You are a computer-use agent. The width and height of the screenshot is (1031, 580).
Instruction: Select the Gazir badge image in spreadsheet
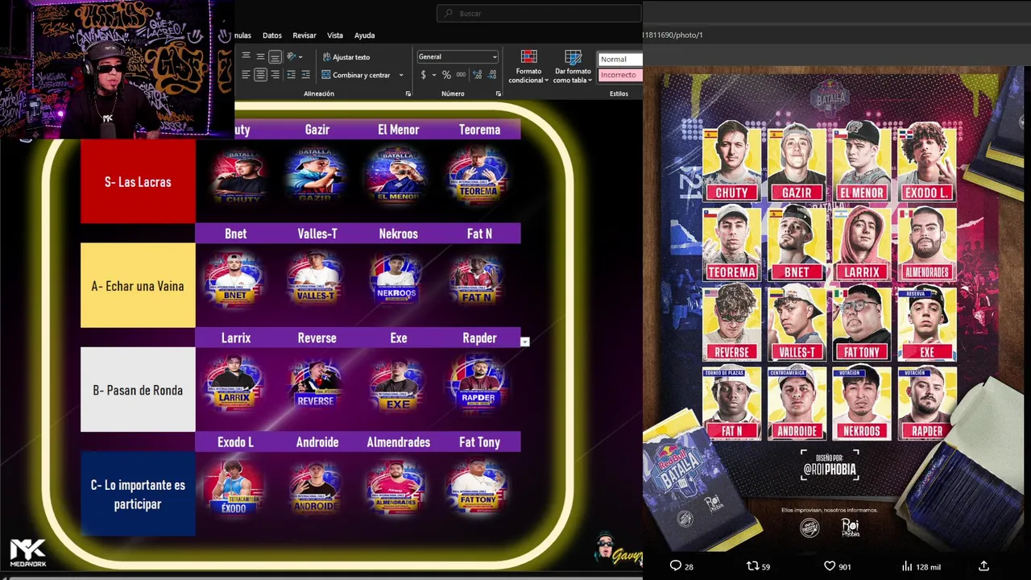[x=316, y=175]
